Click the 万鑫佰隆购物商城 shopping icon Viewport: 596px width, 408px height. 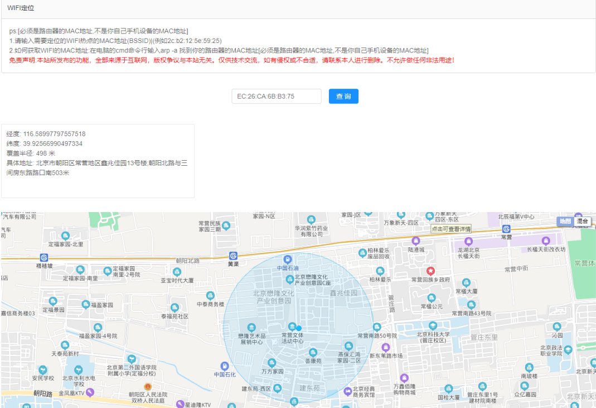404,378
